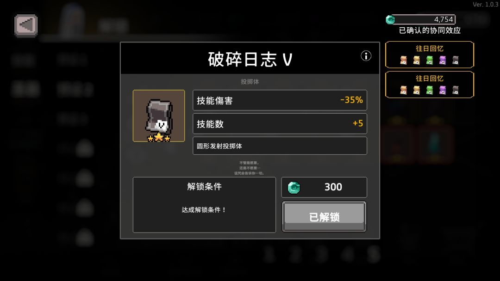500x281 pixels.
Task: Click the 破碎日志 V title header
Action: click(x=250, y=58)
